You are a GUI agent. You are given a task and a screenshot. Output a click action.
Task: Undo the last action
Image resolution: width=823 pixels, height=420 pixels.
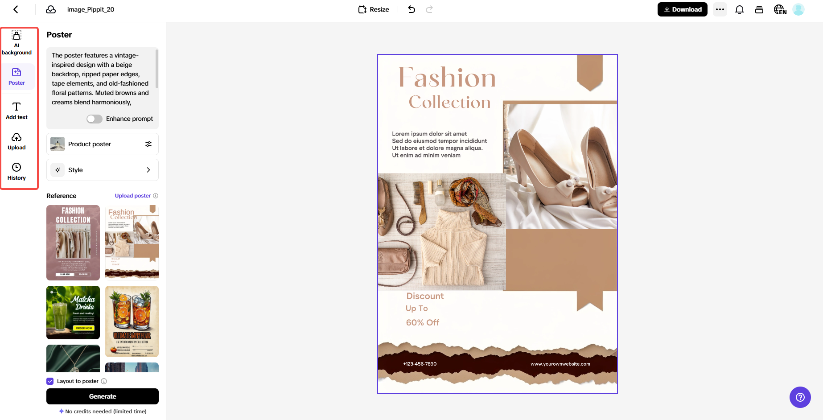click(411, 9)
